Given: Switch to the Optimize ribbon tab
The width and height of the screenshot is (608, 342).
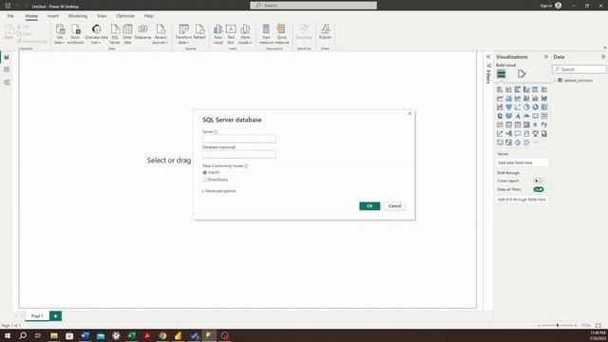Looking at the screenshot, I should click(x=125, y=16).
